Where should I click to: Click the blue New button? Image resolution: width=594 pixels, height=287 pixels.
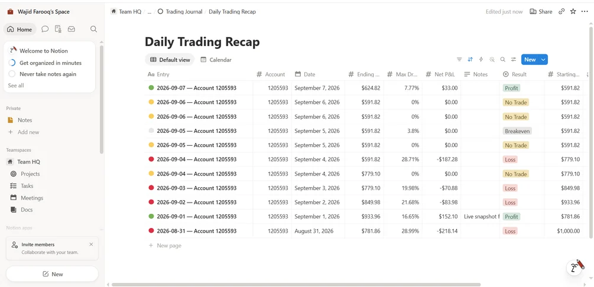530,60
